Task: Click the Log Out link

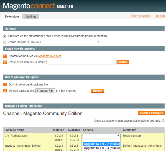Action: pyautogui.click(x=160, y=16)
